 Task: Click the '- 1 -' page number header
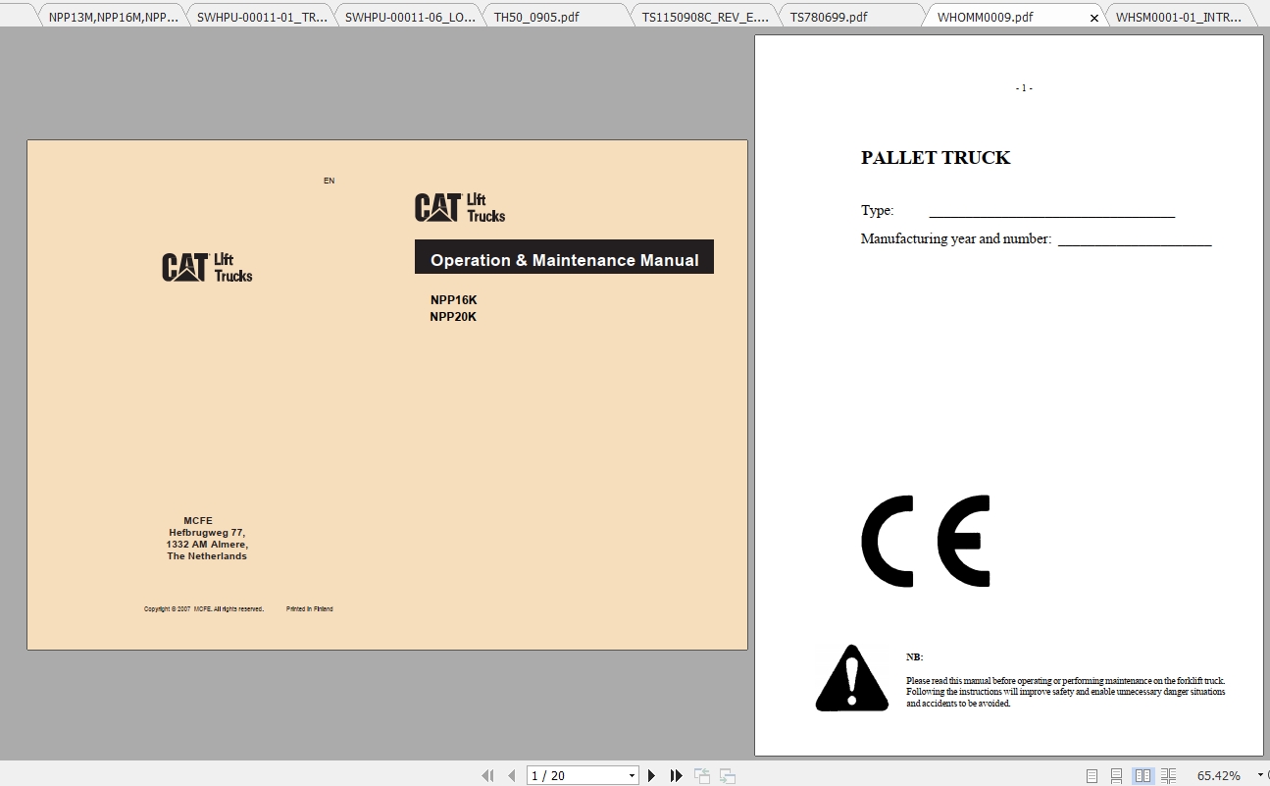click(x=1024, y=88)
